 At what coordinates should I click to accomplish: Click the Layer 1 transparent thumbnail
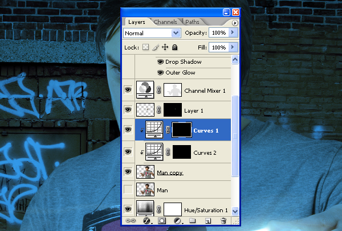coord(145,110)
